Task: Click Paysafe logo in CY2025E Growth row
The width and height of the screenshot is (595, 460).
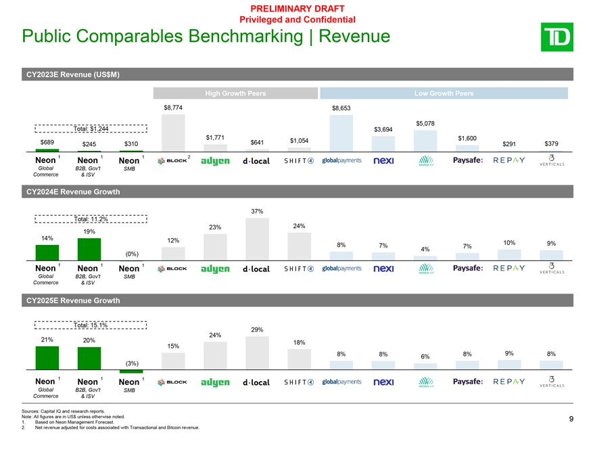Action: tap(468, 382)
